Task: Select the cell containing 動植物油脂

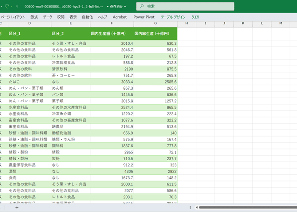Action: coord(71,133)
